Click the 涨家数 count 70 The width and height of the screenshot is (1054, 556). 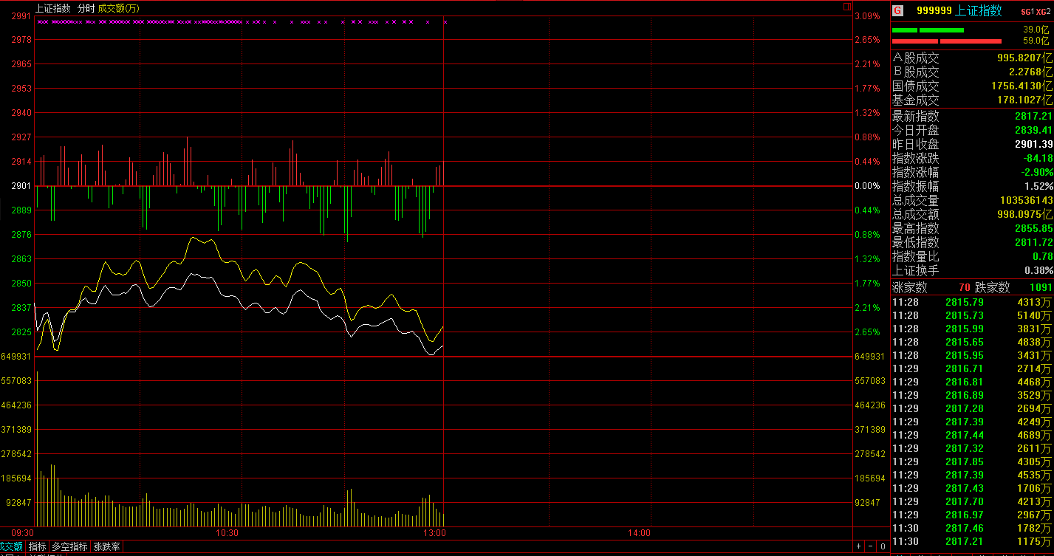[x=965, y=287]
